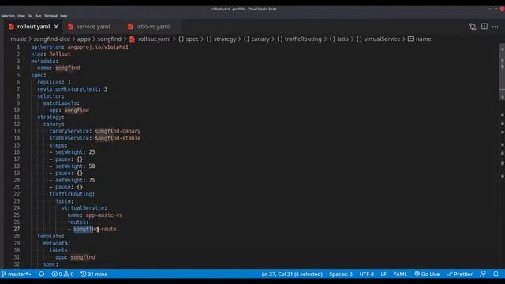
Task: Click the spec breadcrumb
Action: point(189,39)
